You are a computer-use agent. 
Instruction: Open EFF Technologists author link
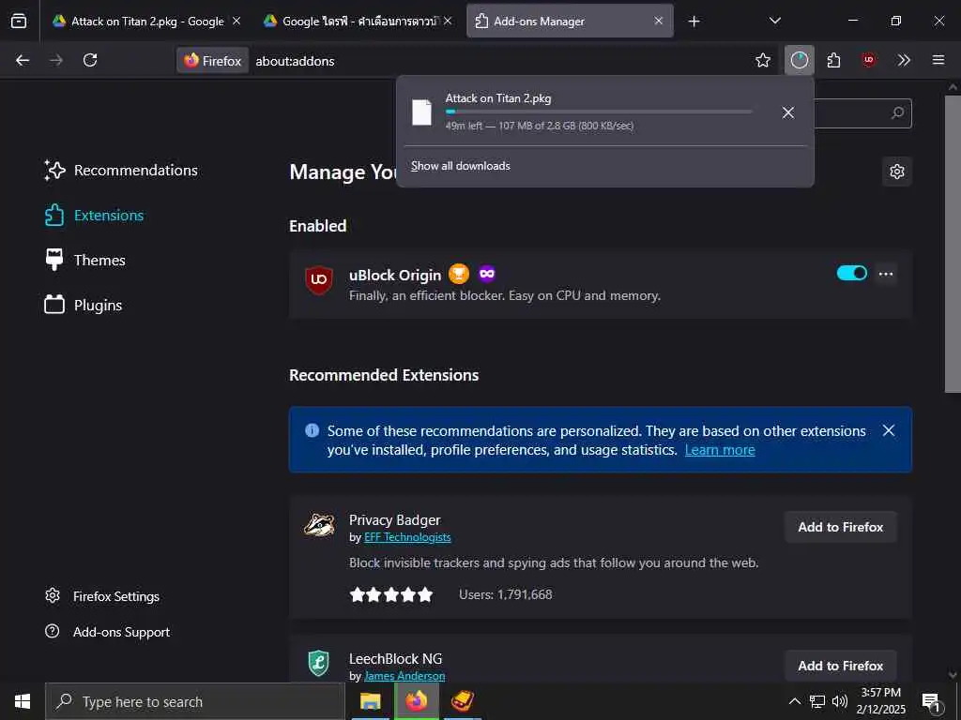tap(407, 537)
